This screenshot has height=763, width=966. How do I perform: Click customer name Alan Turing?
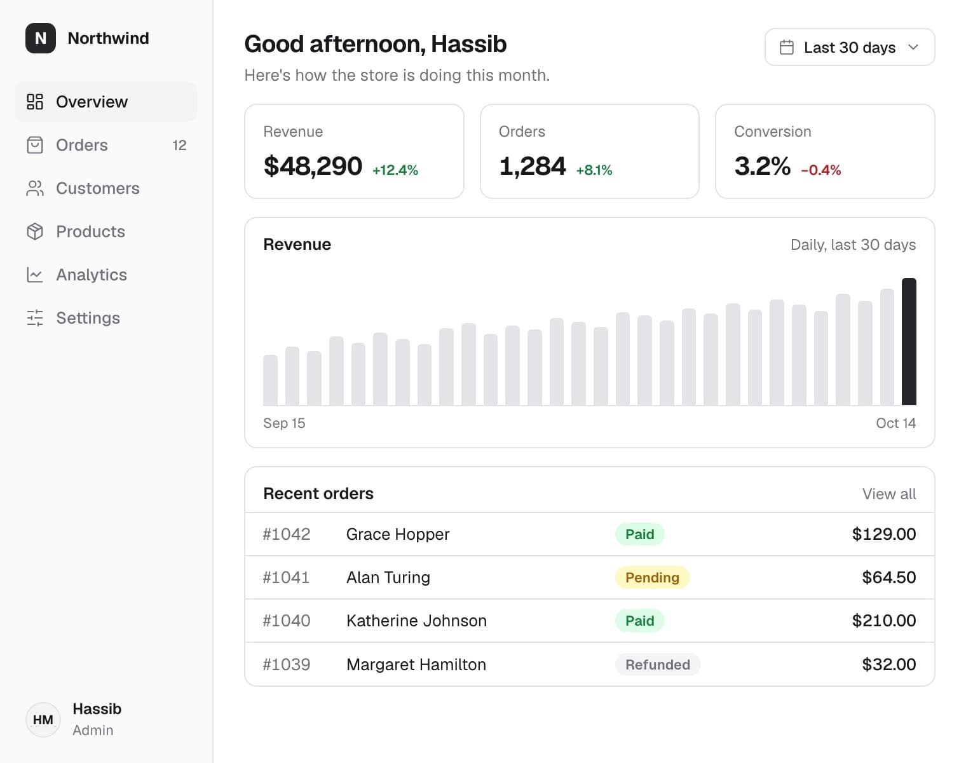click(x=388, y=577)
